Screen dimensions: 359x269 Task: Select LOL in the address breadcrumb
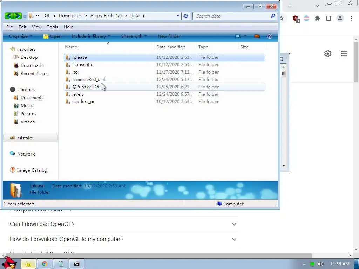point(46,15)
